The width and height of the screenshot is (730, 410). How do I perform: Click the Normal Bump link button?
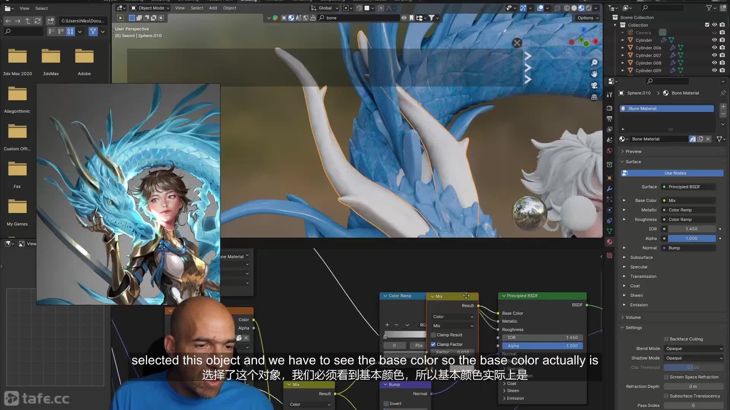tap(689, 248)
